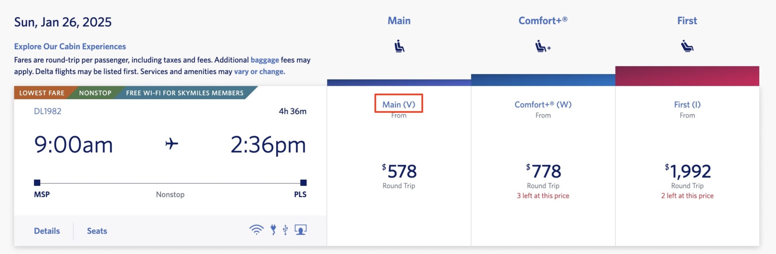Switch to the First column header
Image resolution: width=776 pixels, height=254 pixels.
[x=687, y=21]
